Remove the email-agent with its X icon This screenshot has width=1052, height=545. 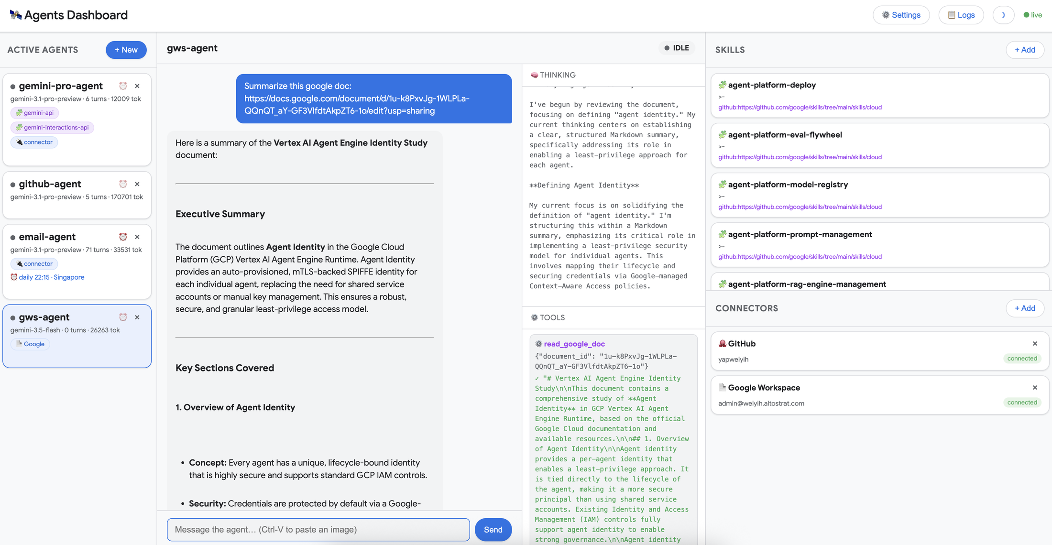tap(137, 237)
